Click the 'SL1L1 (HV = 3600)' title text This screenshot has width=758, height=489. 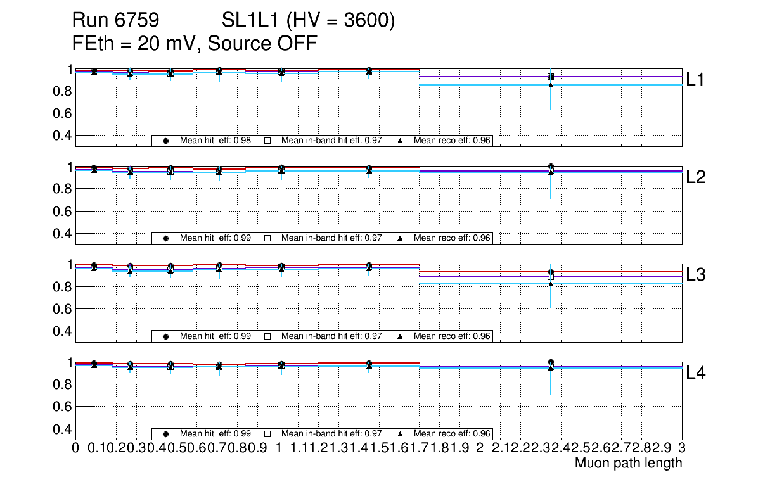coord(308,21)
